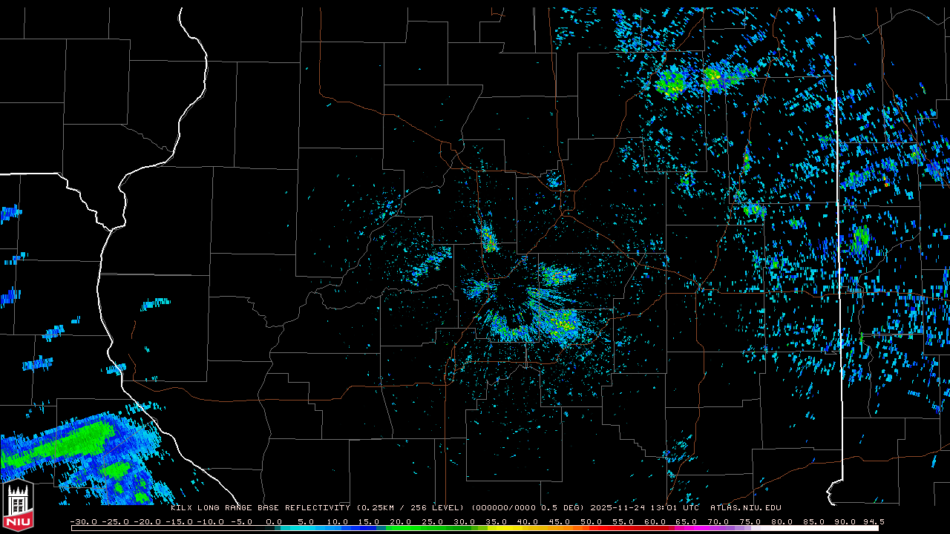Viewport: 950px width, 534px height.
Task: Click the ATLAS.NIU.EDU text link
Action: (x=745, y=508)
